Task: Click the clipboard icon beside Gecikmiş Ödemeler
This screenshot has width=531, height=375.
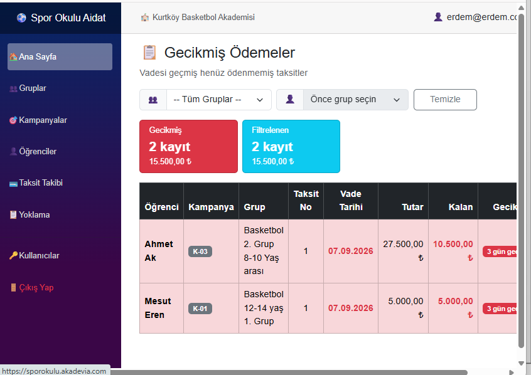Action: (149, 53)
